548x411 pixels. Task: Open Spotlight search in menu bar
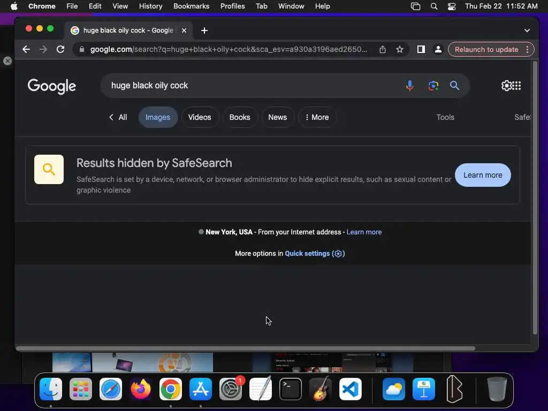coord(433,6)
